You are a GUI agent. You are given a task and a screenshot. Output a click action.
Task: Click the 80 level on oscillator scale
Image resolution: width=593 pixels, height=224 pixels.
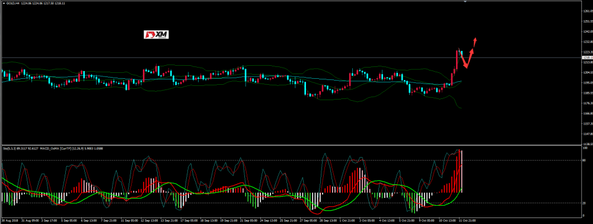pos(584,160)
